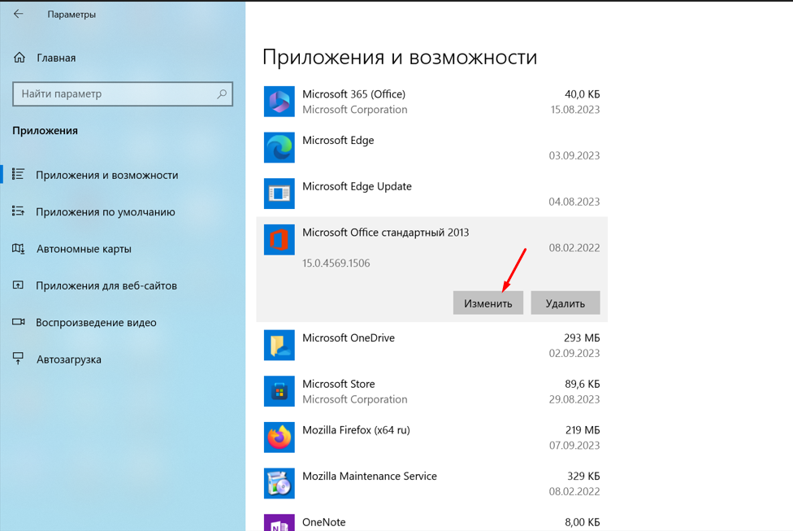This screenshot has height=531, width=793.
Task: Select OneNote entry name
Action: coord(323,522)
